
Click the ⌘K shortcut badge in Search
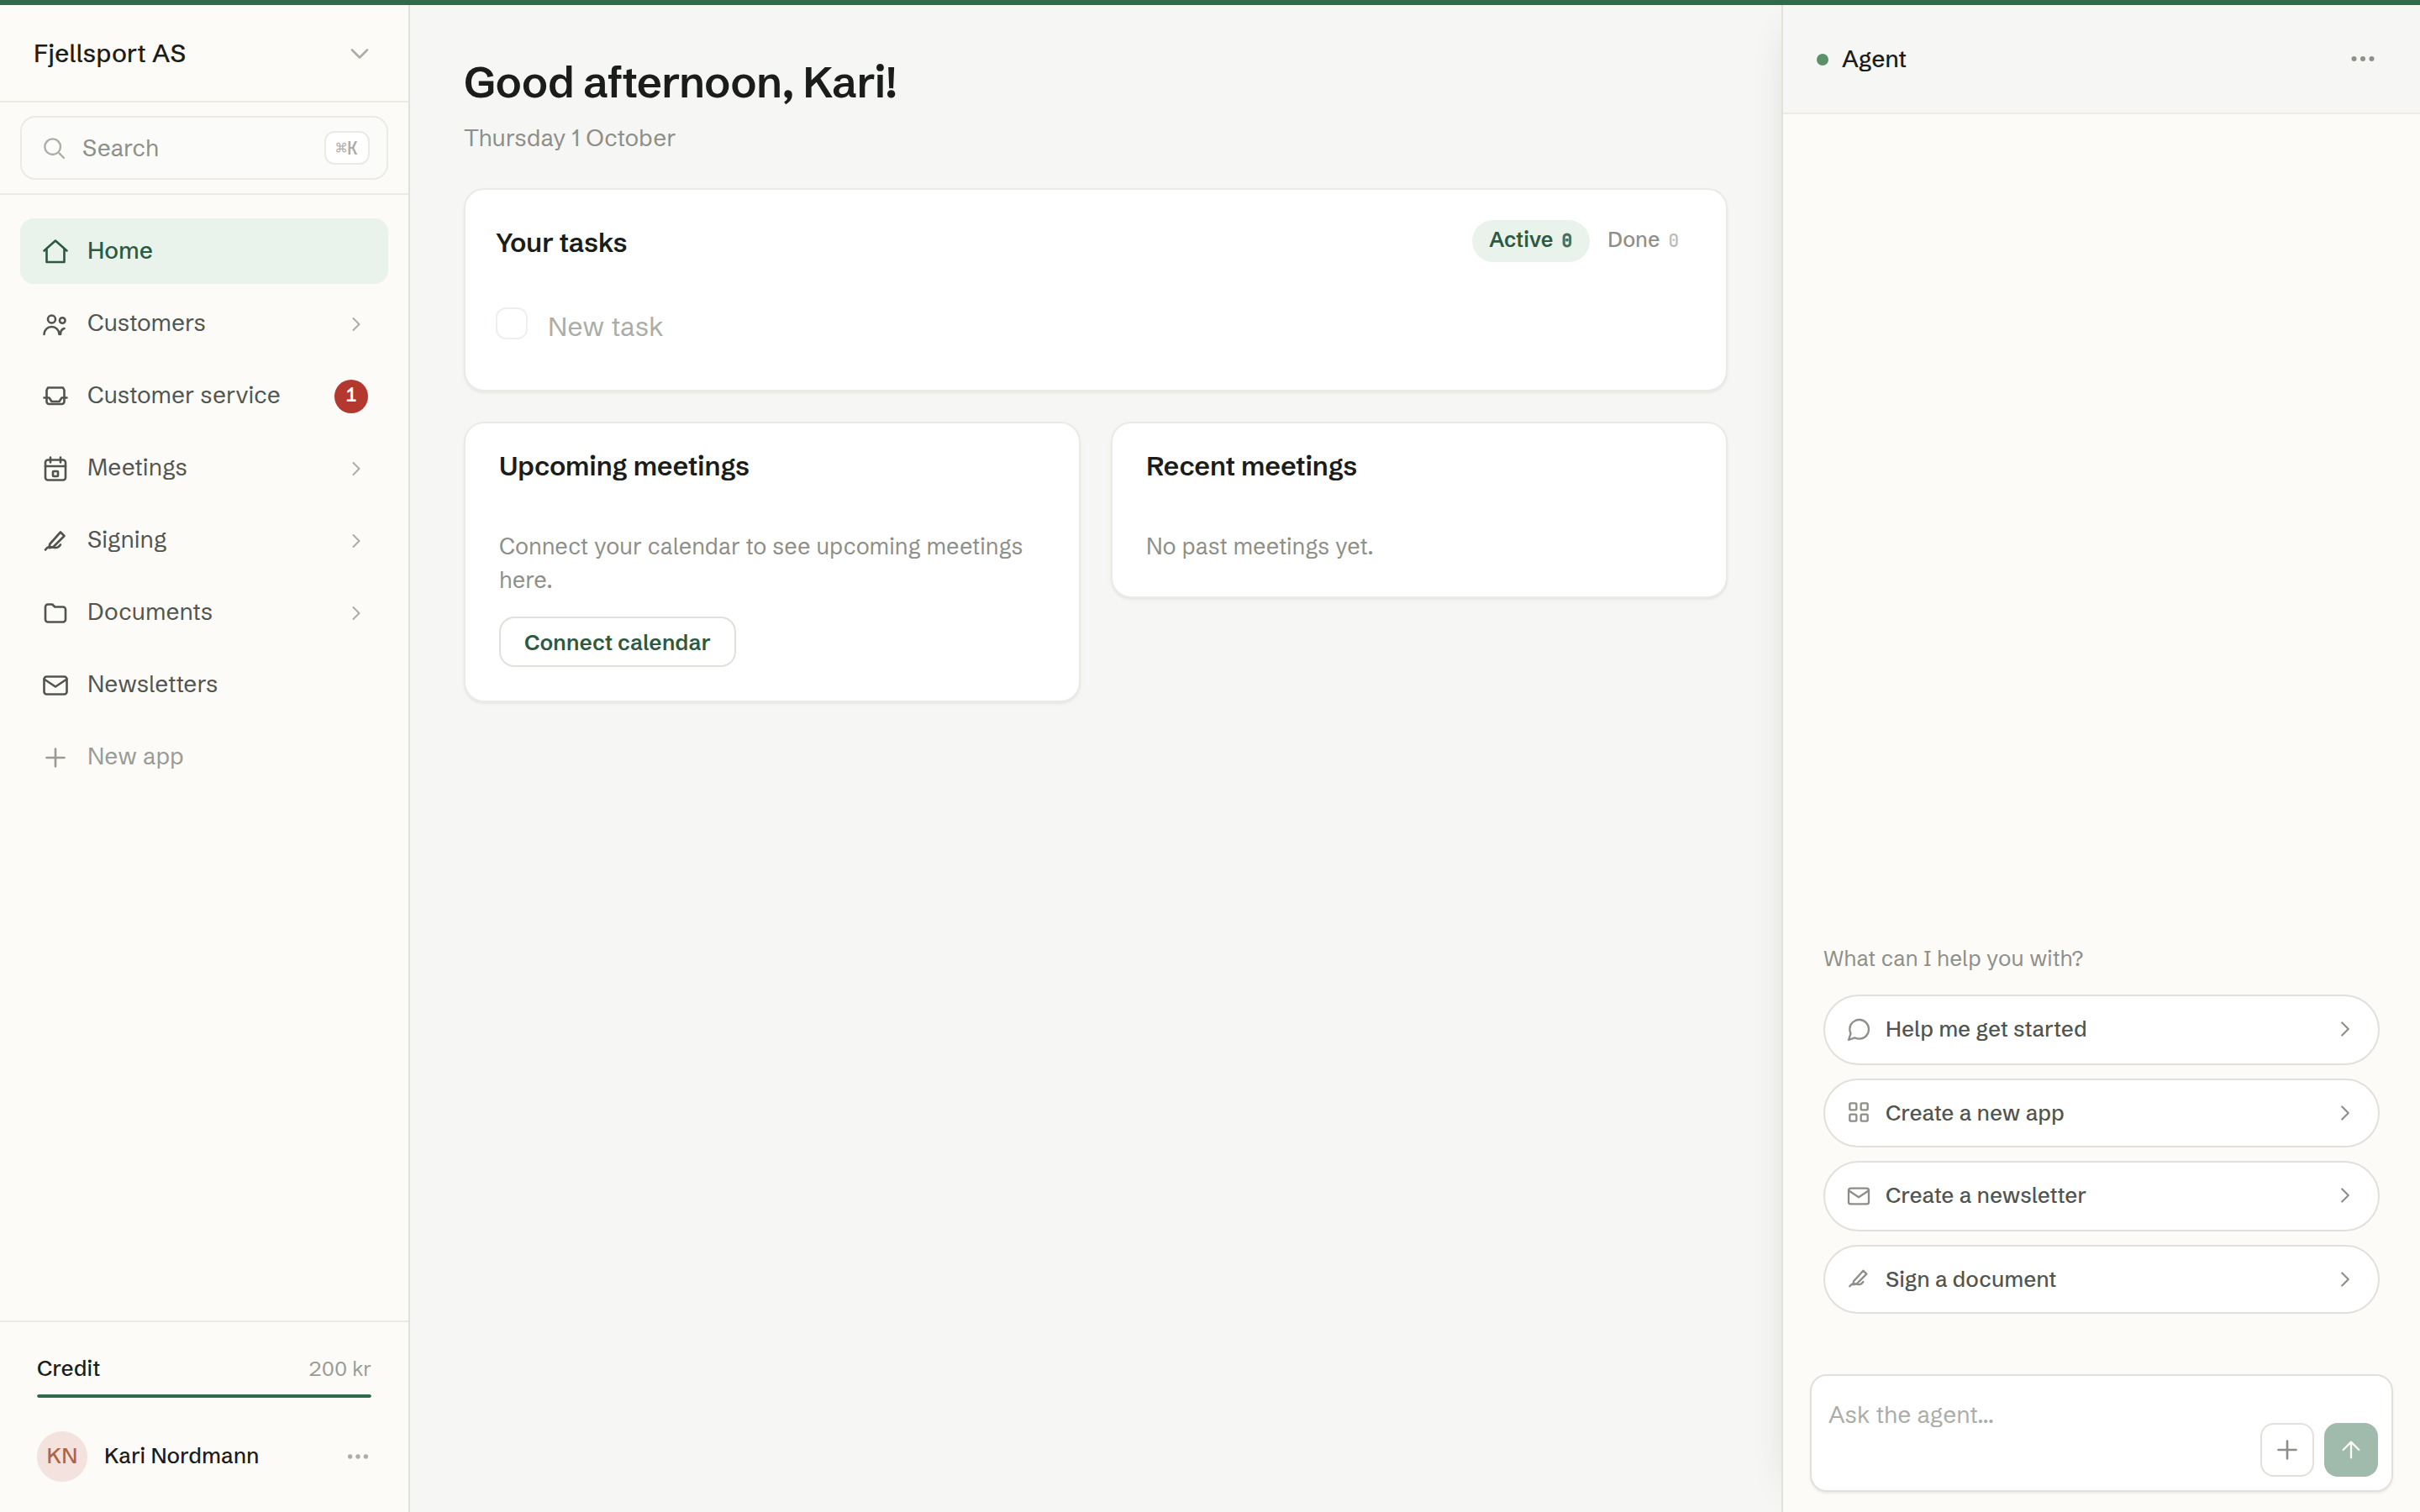tap(346, 148)
